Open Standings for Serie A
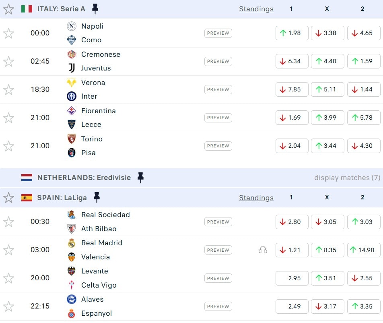The height and width of the screenshot is (323, 383). [x=256, y=9]
